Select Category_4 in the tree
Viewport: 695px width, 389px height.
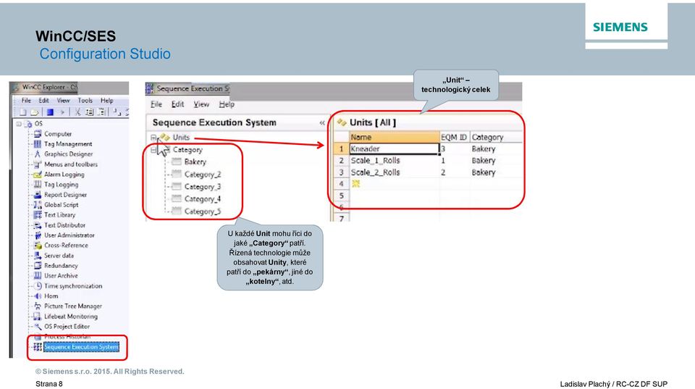(203, 199)
